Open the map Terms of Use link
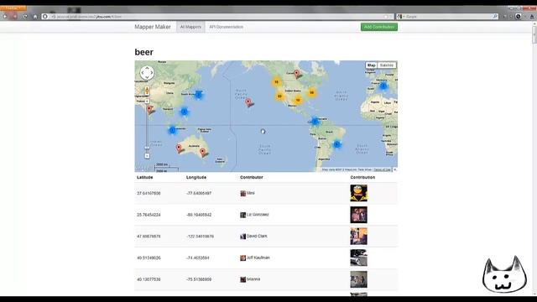Image resolution: width=537 pixels, height=302 pixels. (382, 169)
